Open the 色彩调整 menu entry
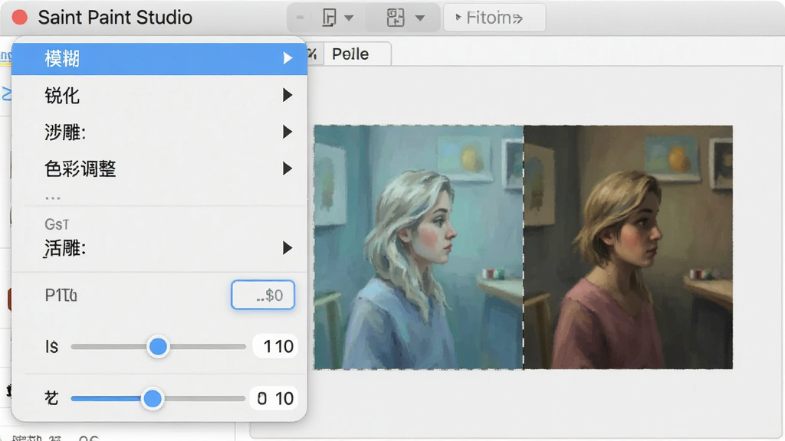The width and height of the screenshot is (785, 441). [159, 168]
